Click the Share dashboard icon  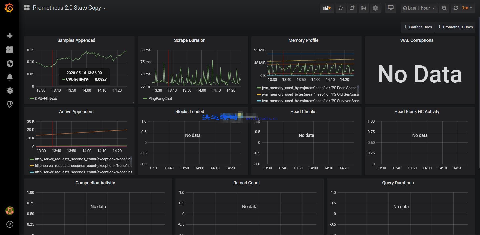point(352,8)
